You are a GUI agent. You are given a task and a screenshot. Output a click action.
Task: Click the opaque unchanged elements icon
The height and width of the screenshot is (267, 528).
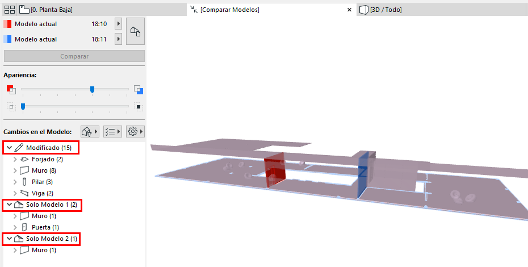click(x=139, y=107)
